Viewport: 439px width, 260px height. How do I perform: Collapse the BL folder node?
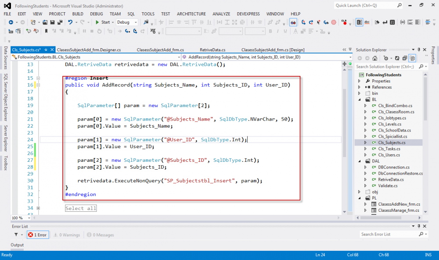pyautogui.click(x=360, y=100)
